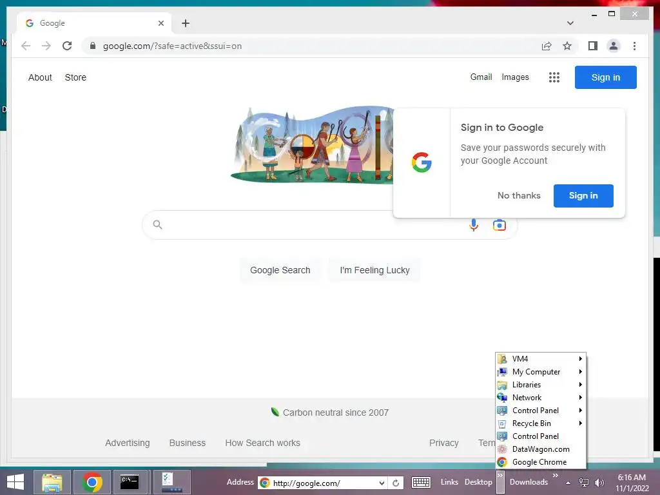
Task: Open How Search works link
Action: coord(262,443)
